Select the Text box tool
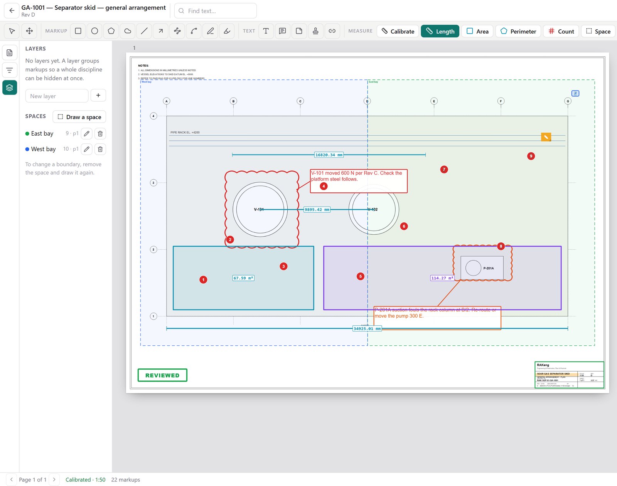Image resolution: width=617 pixels, height=486 pixels. (266, 31)
